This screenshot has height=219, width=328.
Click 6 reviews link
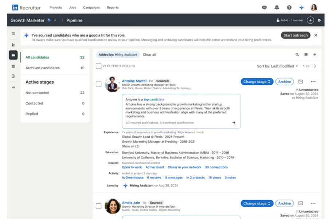(154, 177)
